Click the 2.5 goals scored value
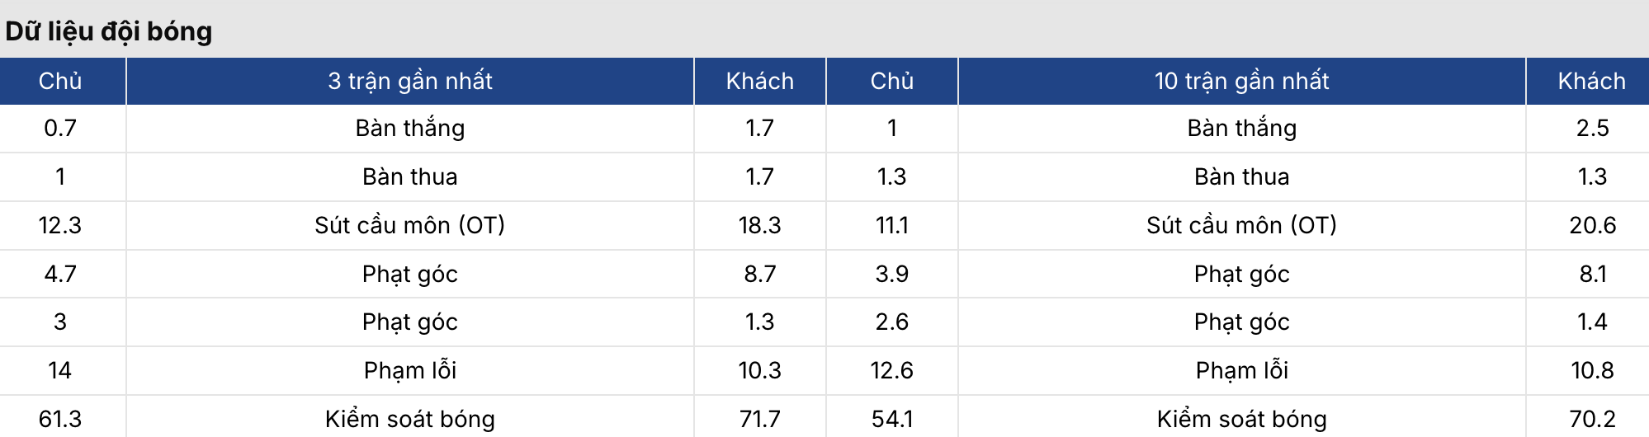 [1592, 128]
